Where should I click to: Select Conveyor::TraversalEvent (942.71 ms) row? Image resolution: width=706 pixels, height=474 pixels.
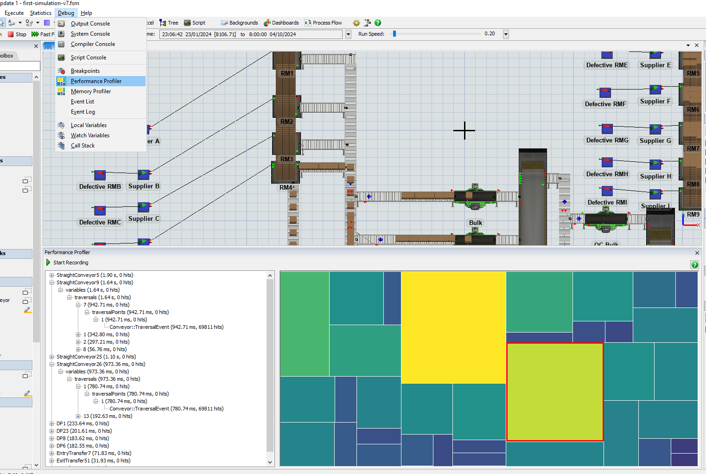point(166,327)
